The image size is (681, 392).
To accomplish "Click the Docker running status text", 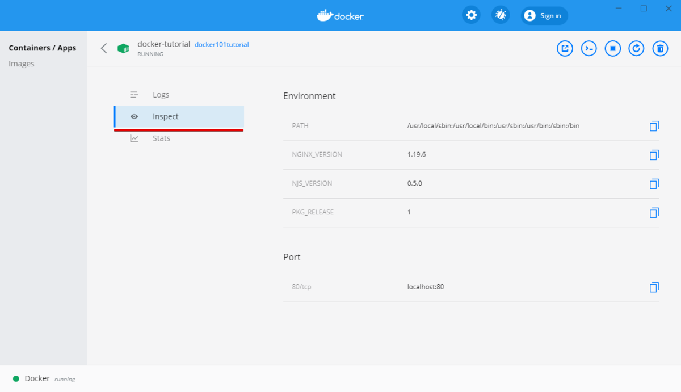I will [50, 378].
